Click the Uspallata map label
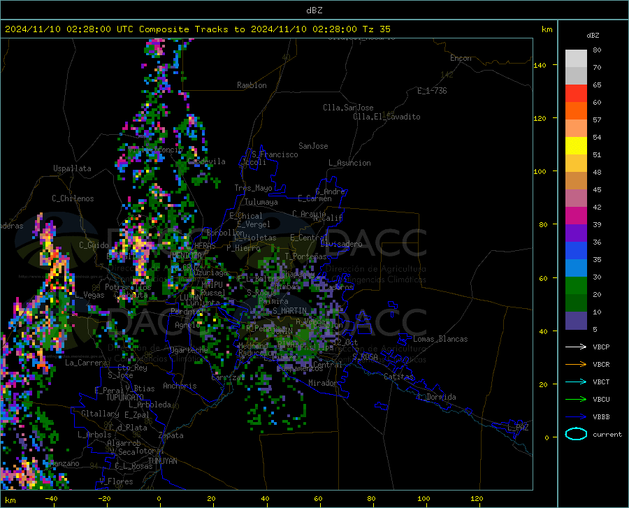This screenshot has height=508, width=629. (x=72, y=168)
